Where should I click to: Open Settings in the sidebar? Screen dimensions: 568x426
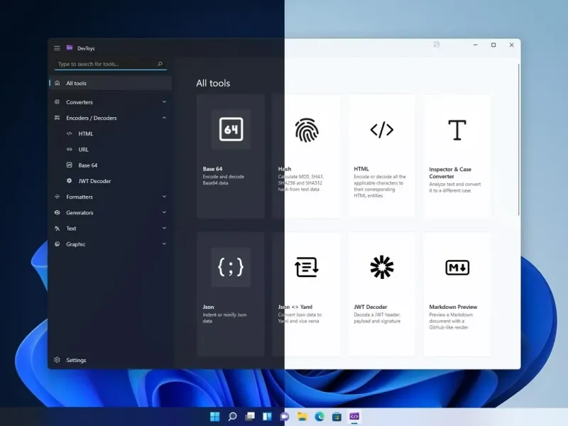coord(111,360)
